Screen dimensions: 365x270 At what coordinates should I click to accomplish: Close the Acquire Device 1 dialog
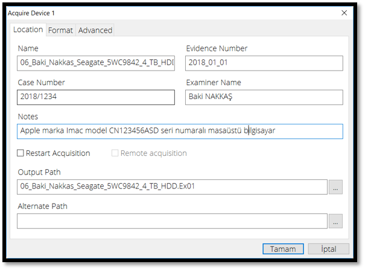(344, 13)
